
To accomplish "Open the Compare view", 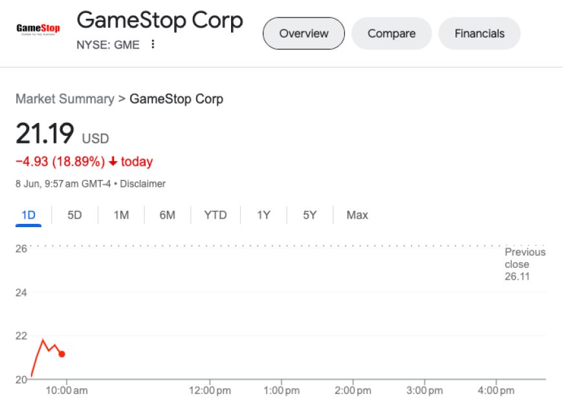I will (391, 34).
